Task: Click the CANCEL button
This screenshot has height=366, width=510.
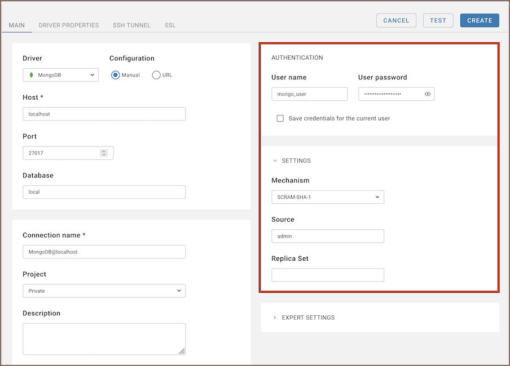Action: 396,20
